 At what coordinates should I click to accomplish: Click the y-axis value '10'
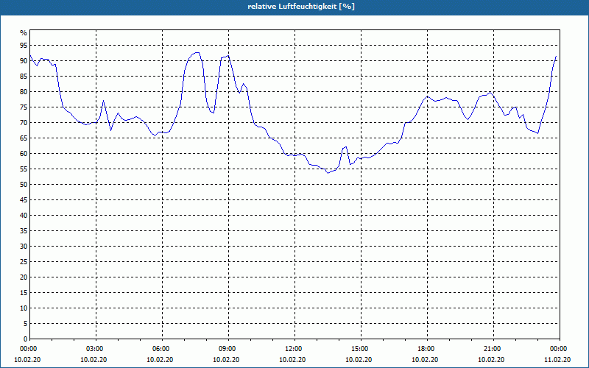pos(24,308)
